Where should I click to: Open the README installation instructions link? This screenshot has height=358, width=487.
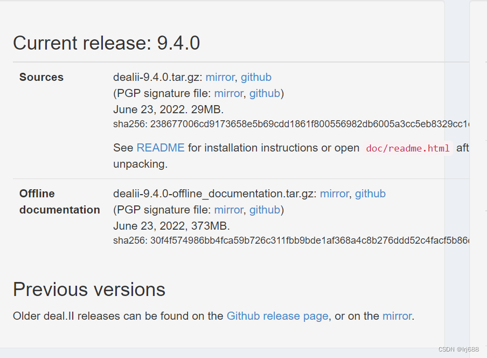tap(160, 147)
